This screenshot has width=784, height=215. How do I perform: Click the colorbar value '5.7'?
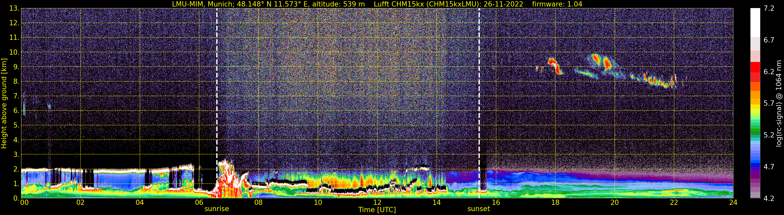pos(769,104)
